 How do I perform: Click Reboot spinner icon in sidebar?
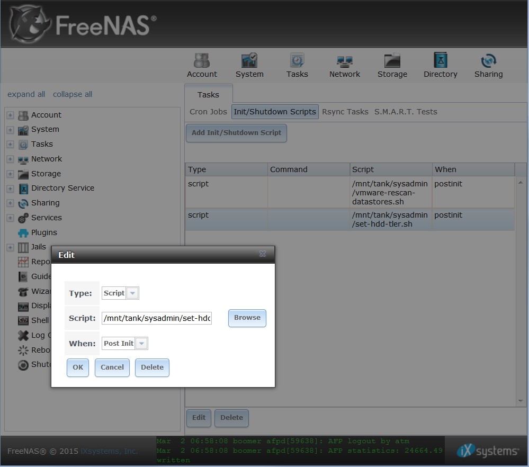23,351
